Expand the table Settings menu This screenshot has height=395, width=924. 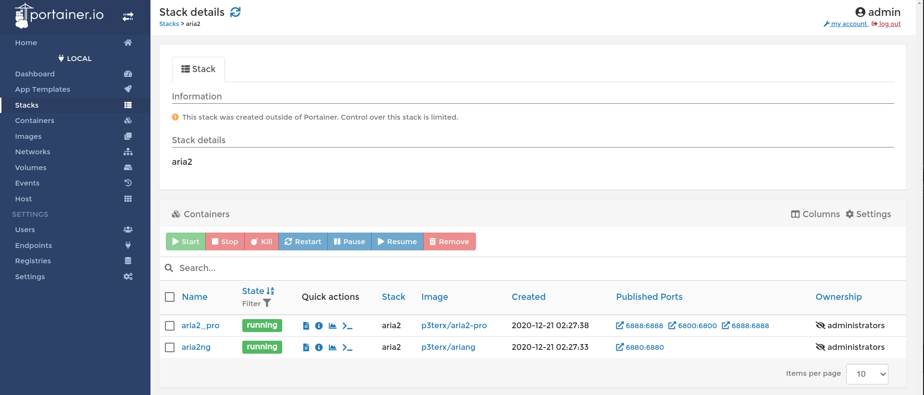click(868, 214)
